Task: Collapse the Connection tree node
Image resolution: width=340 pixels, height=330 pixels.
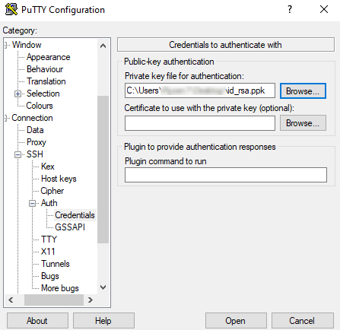Action: click(x=5, y=118)
